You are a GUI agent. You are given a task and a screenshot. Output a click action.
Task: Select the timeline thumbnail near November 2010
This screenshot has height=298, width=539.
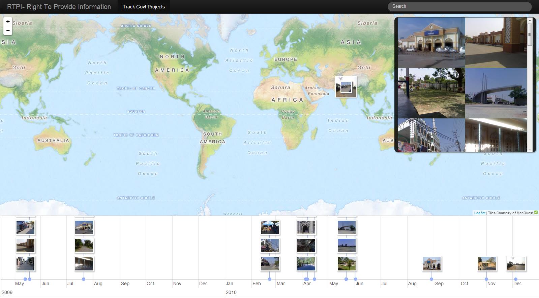pos(487,264)
